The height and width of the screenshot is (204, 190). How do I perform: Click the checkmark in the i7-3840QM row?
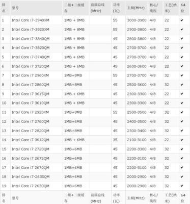182,39
